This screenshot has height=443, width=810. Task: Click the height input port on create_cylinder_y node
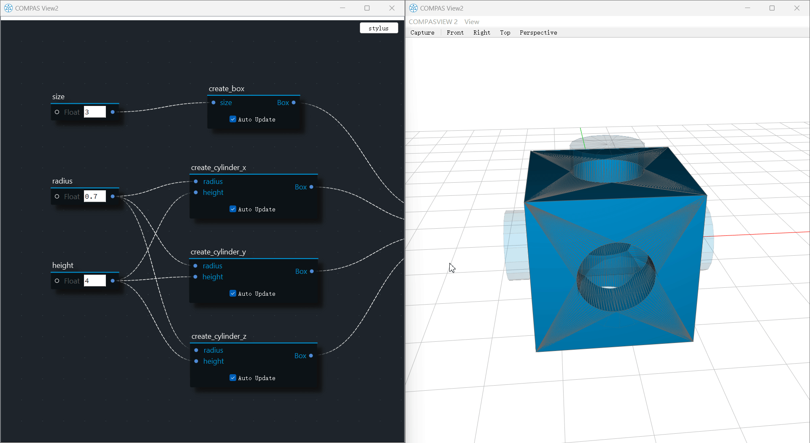tap(195, 277)
